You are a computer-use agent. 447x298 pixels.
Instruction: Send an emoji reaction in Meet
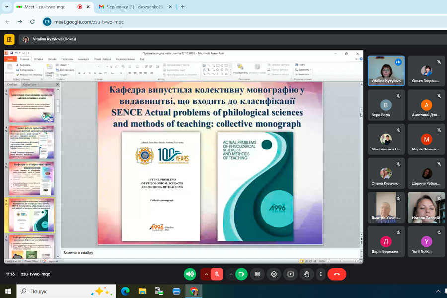coord(274,274)
